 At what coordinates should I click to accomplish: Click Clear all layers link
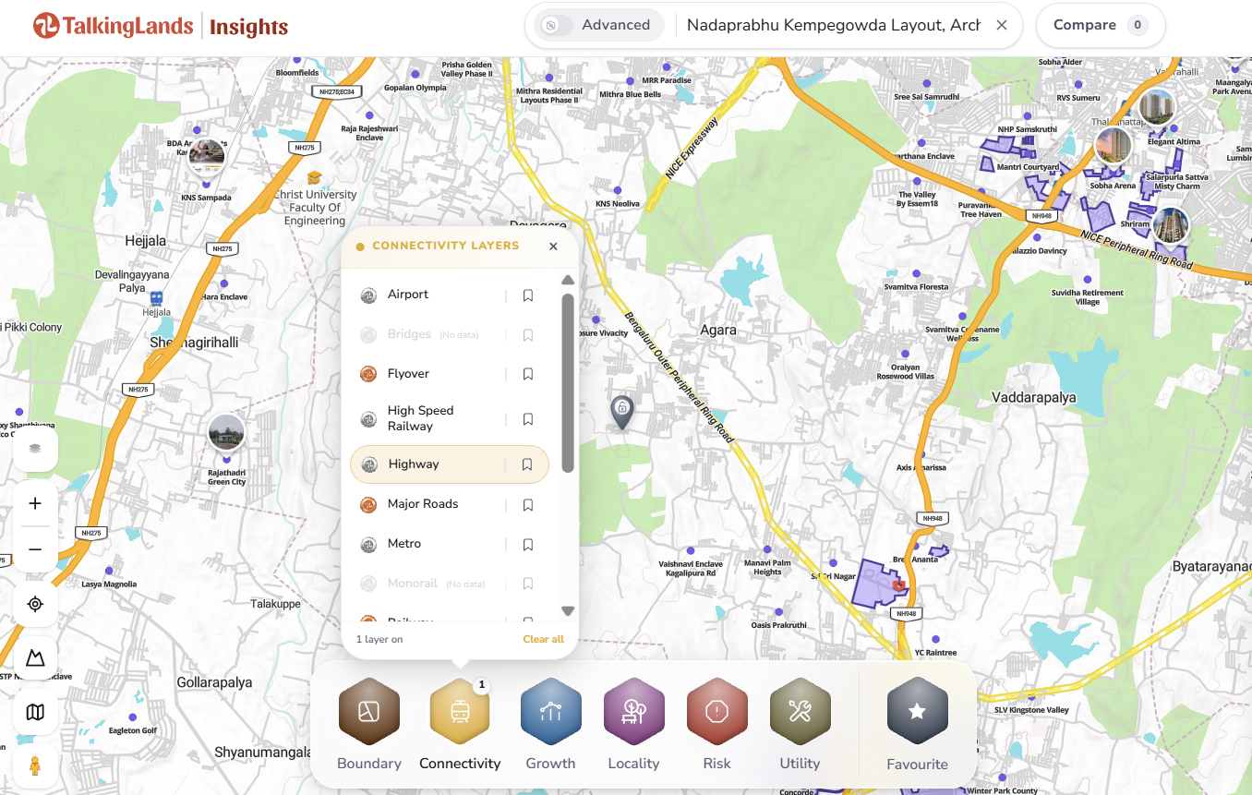click(x=543, y=639)
